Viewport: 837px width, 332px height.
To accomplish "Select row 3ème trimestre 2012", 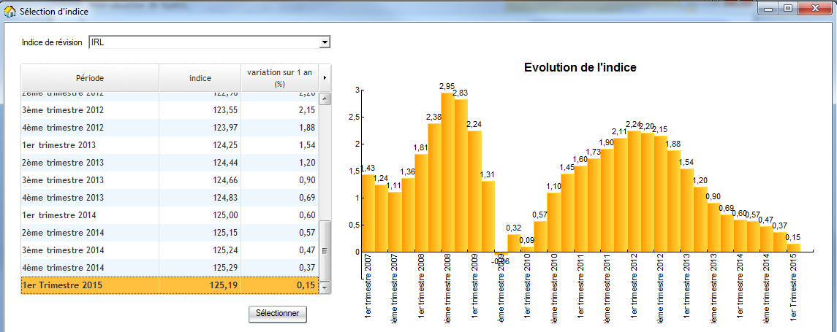I will point(170,109).
